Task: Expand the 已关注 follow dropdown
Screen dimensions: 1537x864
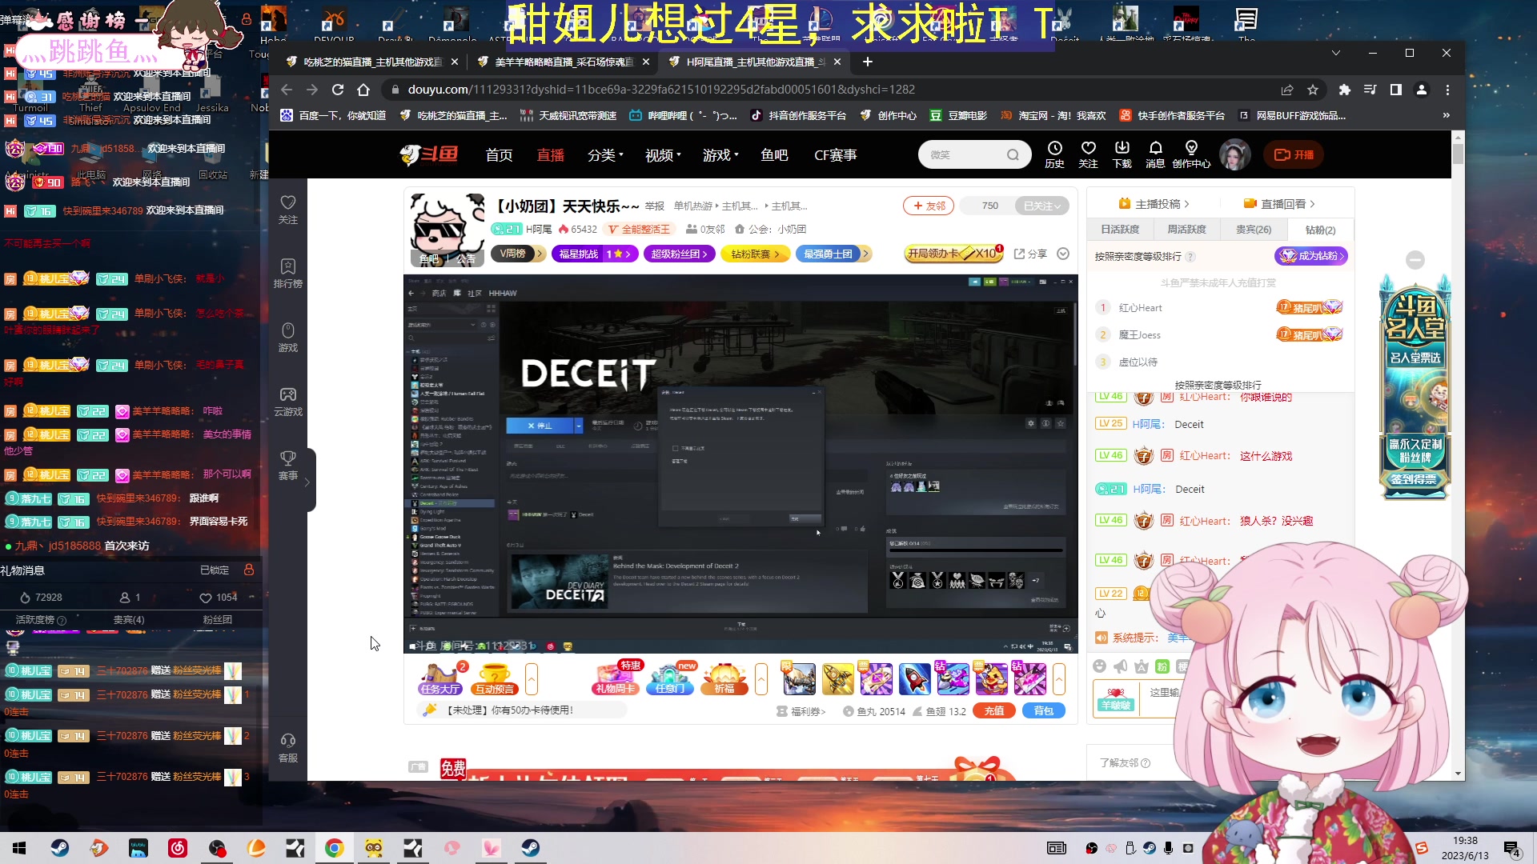Action: click(x=1041, y=206)
